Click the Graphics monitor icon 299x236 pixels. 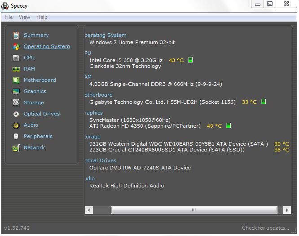point(16,91)
